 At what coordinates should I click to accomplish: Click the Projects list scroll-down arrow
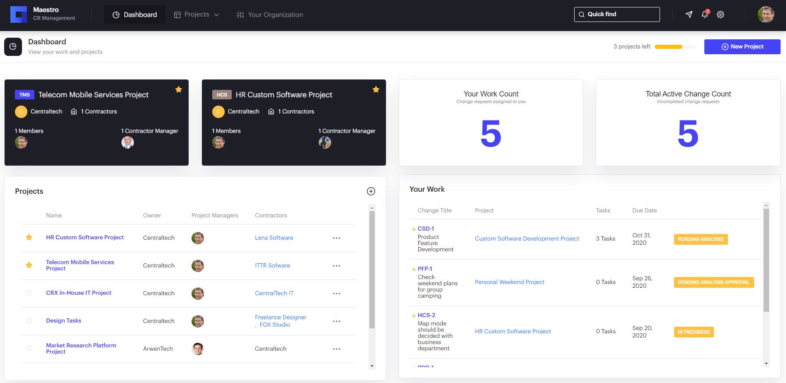[372, 366]
